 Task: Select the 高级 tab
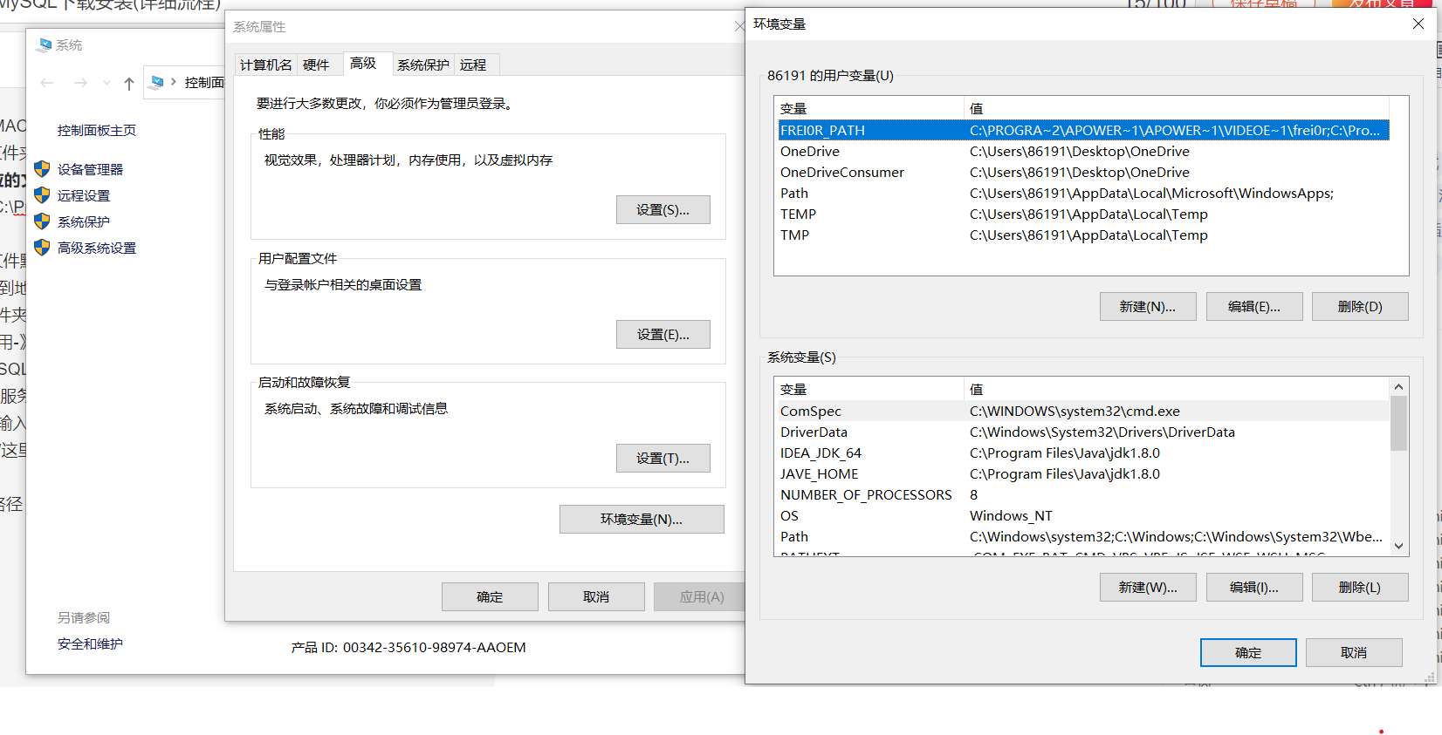pyautogui.click(x=363, y=63)
